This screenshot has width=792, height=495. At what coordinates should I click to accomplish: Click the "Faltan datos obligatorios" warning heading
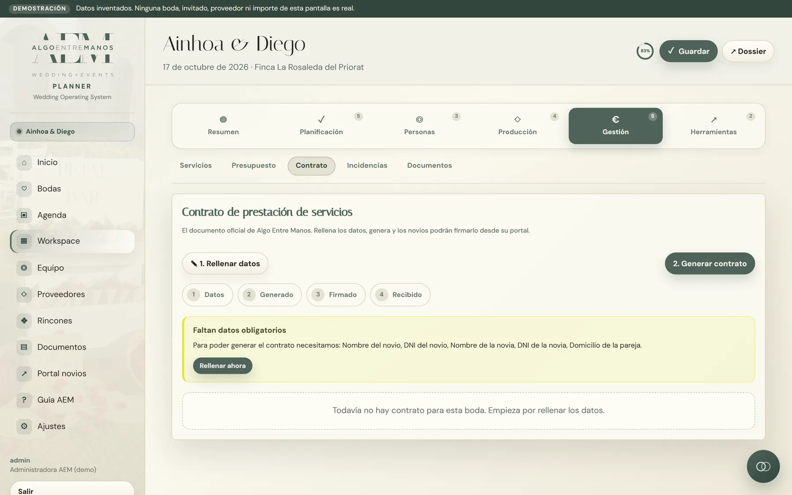[x=239, y=330]
